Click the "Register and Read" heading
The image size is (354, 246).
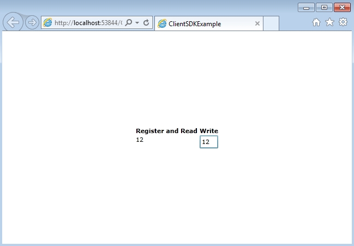pos(166,131)
